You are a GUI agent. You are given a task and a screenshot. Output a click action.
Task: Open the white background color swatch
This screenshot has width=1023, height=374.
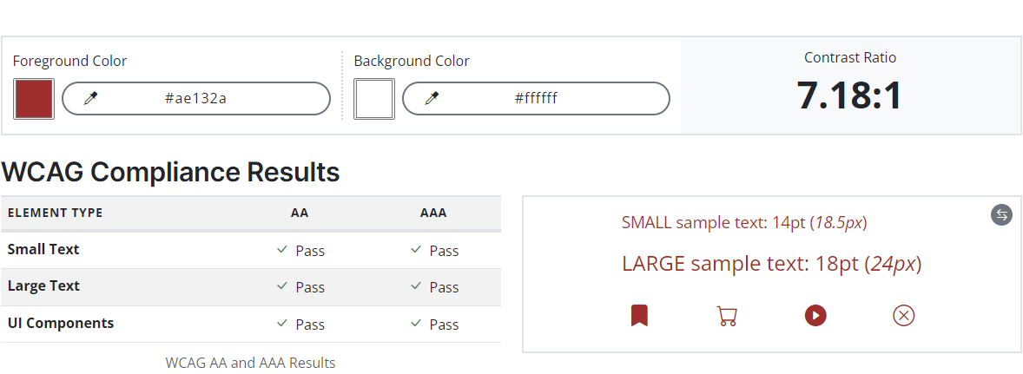pos(374,99)
